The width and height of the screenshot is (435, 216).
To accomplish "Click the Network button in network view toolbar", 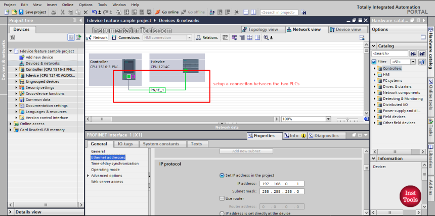I will click(97, 37).
